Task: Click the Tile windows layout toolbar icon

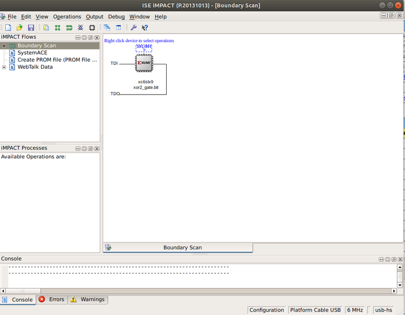Action: pos(119,27)
